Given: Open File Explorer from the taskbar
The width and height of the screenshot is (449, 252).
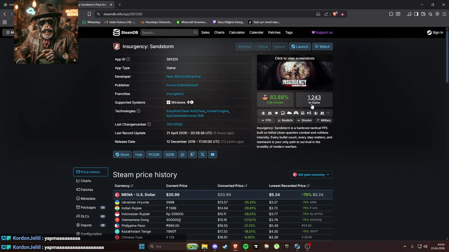Looking at the screenshot, I should [x=205, y=246].
